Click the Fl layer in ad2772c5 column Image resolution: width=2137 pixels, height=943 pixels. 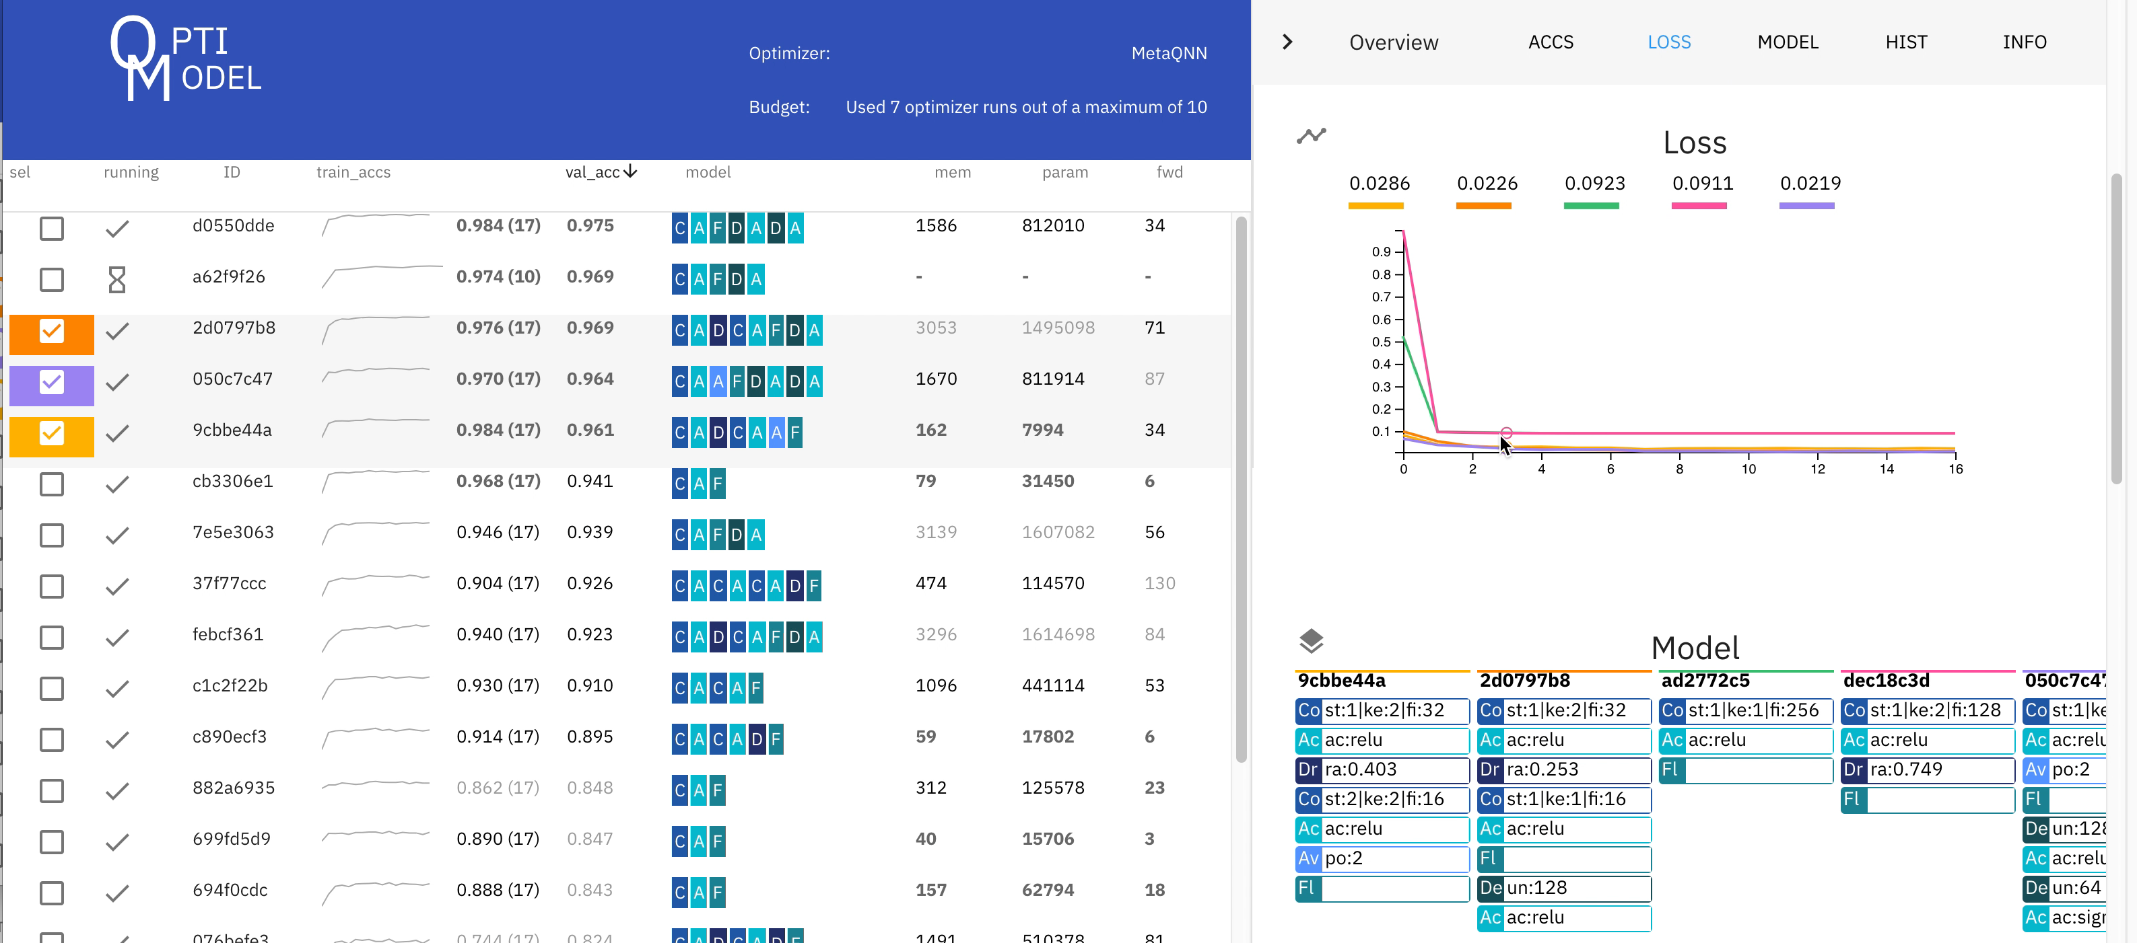pos(1745,770)
